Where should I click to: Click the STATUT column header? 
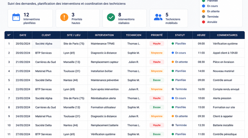(x=180, y=35)
